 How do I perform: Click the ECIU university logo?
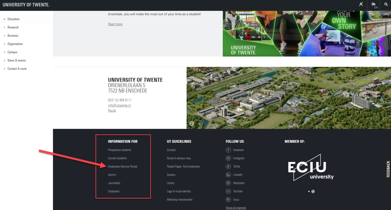[311, 167]
